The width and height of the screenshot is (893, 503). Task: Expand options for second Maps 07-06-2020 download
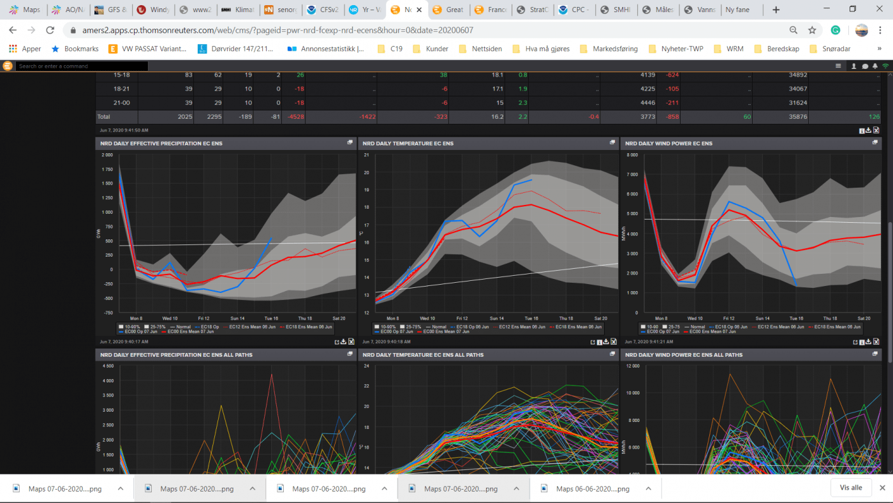252,488
